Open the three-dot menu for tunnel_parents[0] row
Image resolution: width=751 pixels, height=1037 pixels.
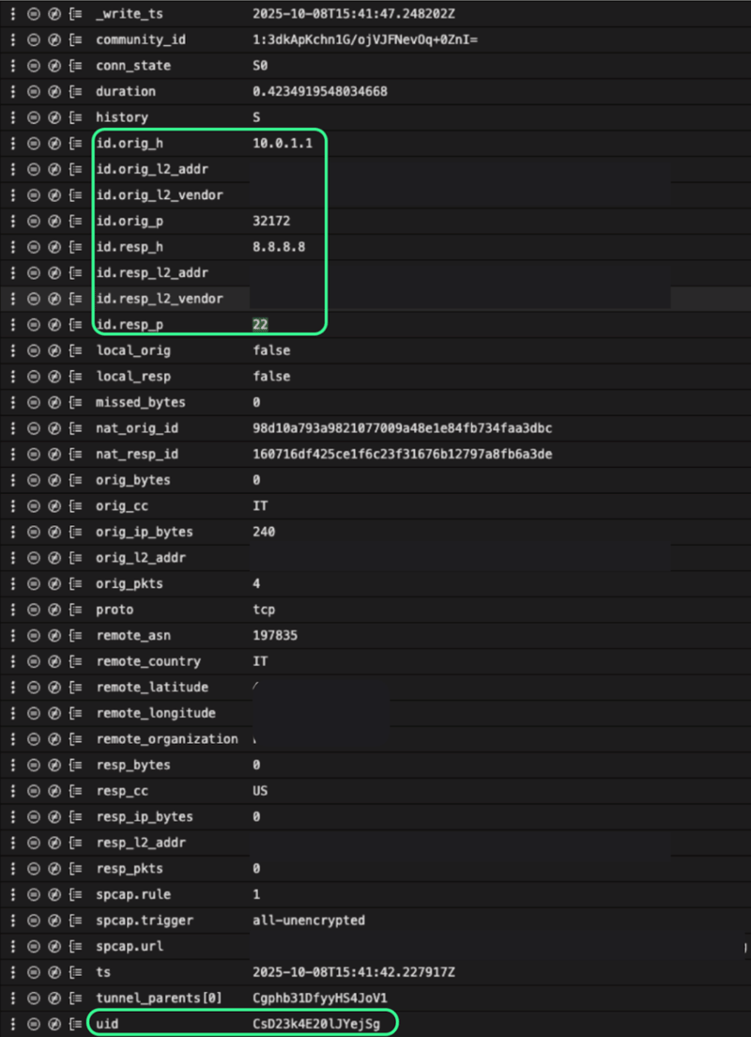(12, 998)
